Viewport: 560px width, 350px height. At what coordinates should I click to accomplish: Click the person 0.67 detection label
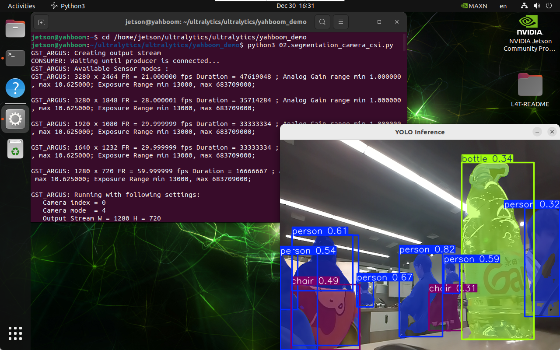(385, 277)
